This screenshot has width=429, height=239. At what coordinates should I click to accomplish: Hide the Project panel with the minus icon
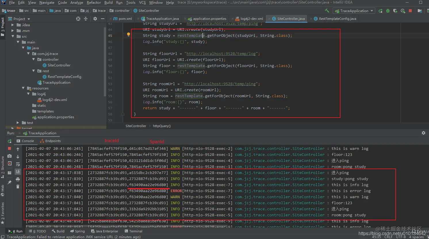click(103, 19)
